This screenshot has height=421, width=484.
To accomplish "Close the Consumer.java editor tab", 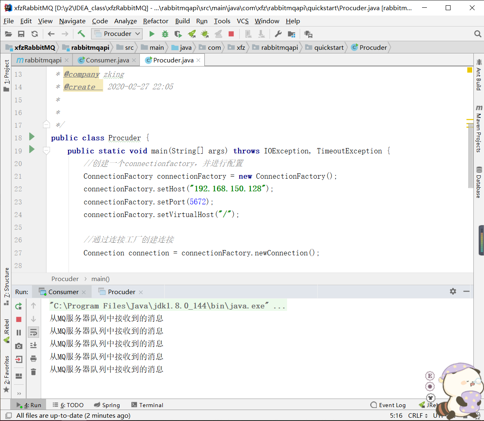I will tap(134, 60).
